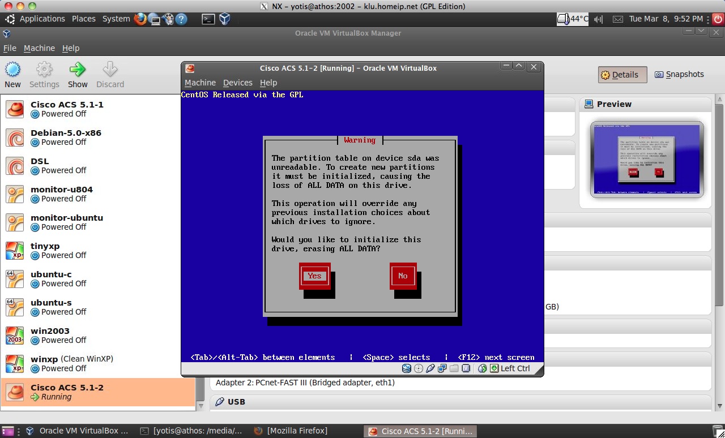
Task: Click the VM Preview thumbnail
Action: 647,160
